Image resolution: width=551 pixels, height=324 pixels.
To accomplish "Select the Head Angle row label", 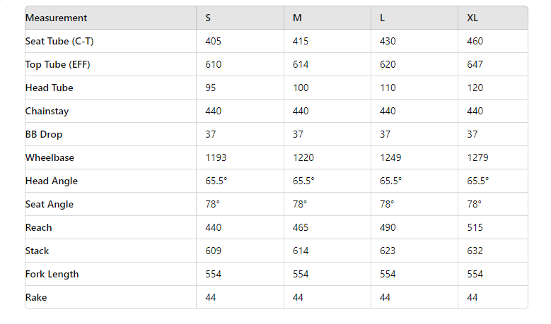I will tap(52, 181).
